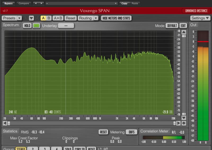Switch to state B
Viewport: 212px width, 150px height.
pyautogui.click(x=49, y=18)
